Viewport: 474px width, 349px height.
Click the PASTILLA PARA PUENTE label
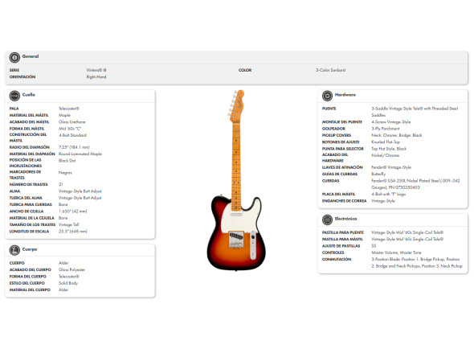(x=343, y=232)
